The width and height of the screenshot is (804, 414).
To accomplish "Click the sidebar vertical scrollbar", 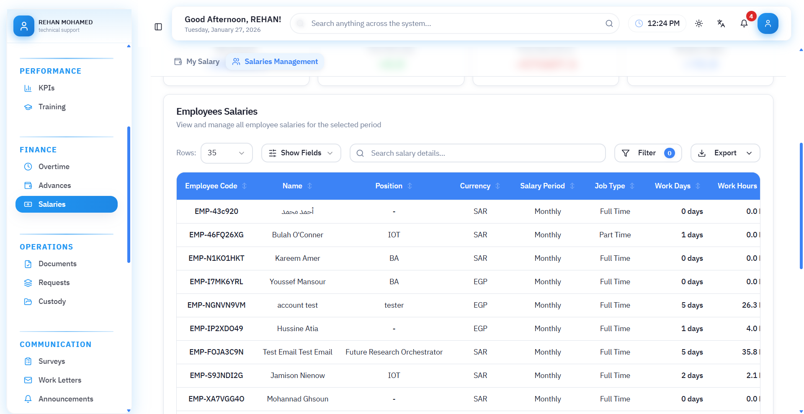I will (129, 195).
